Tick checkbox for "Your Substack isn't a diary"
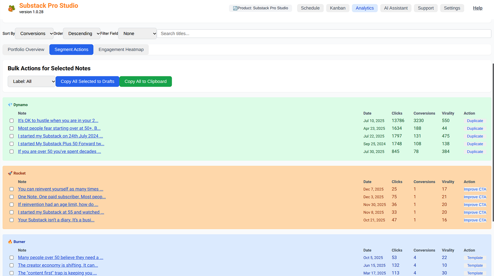This screenshot has width=494, height=276. 12,220
